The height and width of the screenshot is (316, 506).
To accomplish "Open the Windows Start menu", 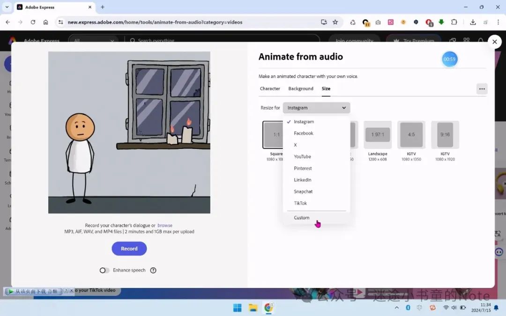I will coord(237,308).
